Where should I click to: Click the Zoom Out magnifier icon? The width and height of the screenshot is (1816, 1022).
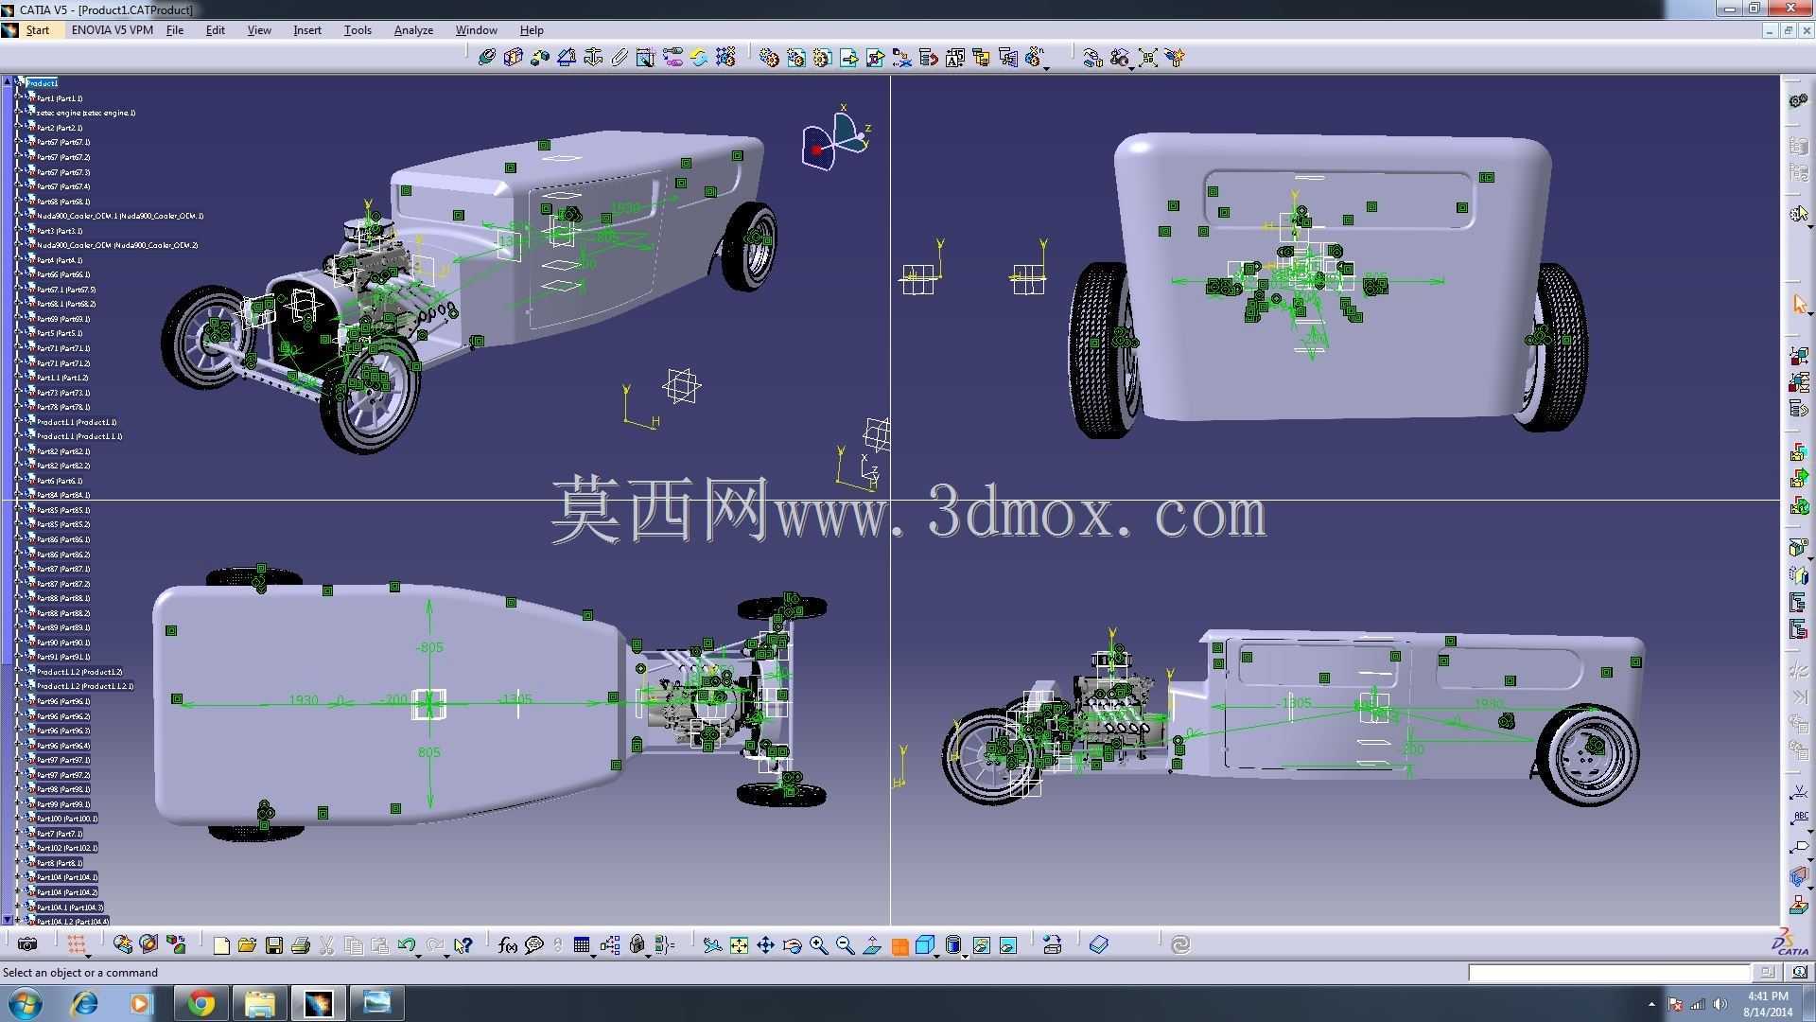click(845, 944)
